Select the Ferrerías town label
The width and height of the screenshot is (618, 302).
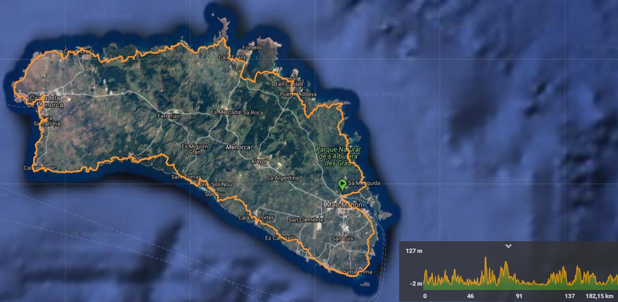(x=169, y=116)
